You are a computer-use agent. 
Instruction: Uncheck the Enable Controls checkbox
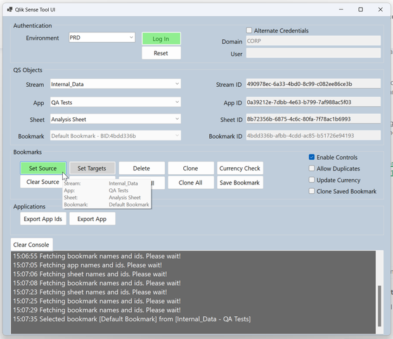pos(312,157)
